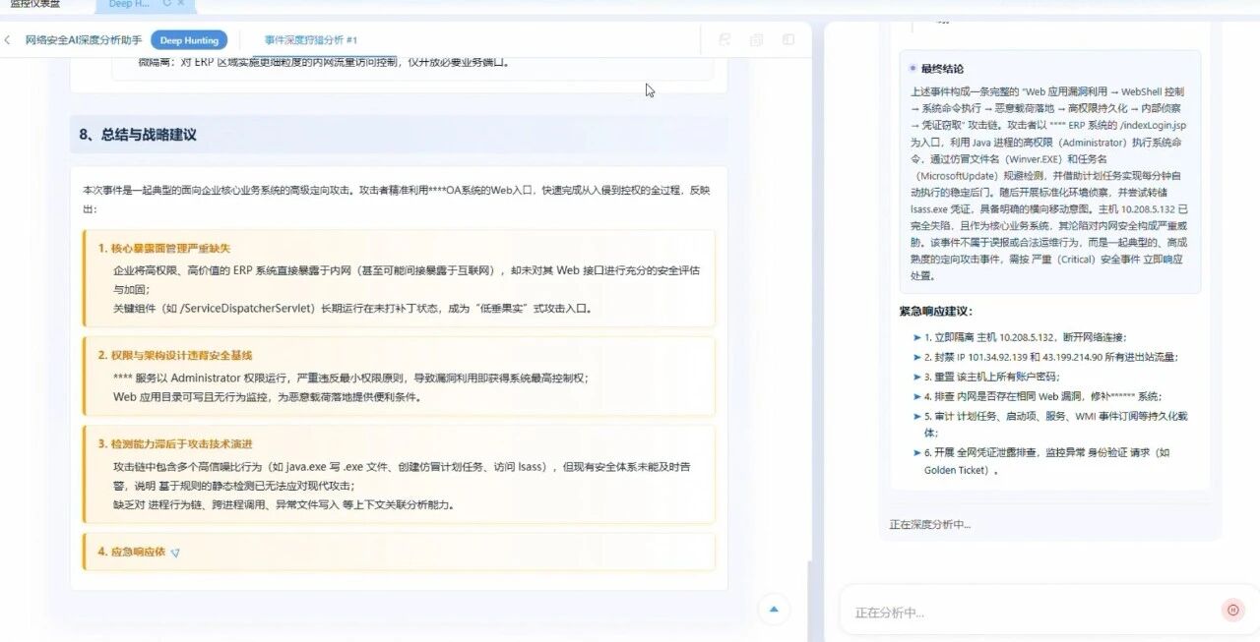
Task: Click the Deep Hunting badge
Action: pos(189,39)
